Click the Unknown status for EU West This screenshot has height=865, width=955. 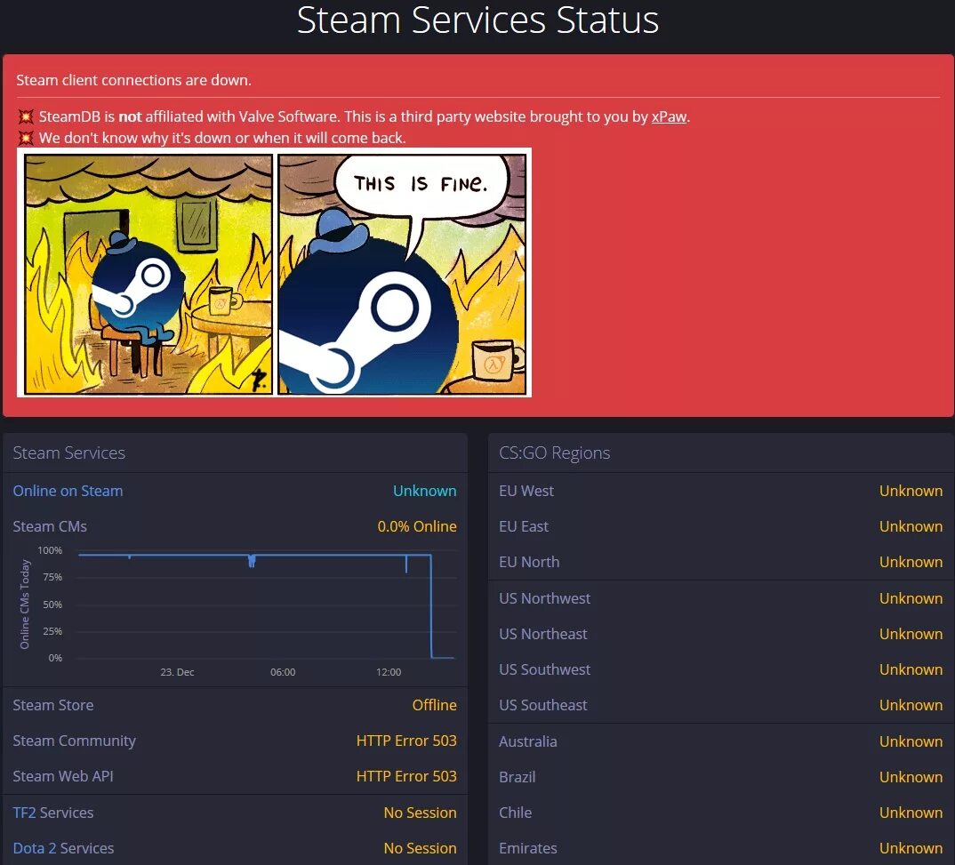point(911,491)
